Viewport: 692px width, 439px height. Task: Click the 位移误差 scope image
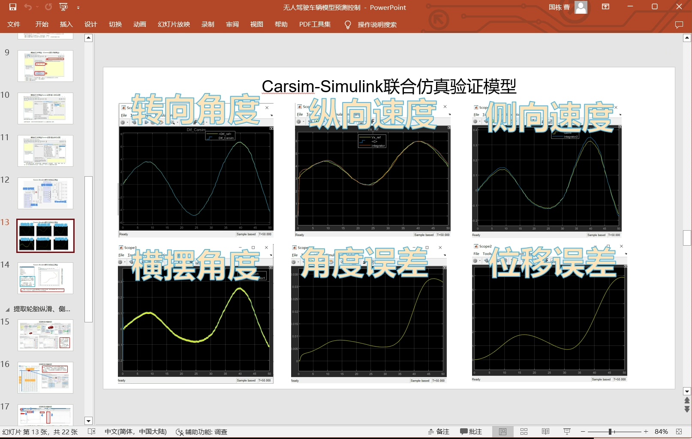(550, 313)
